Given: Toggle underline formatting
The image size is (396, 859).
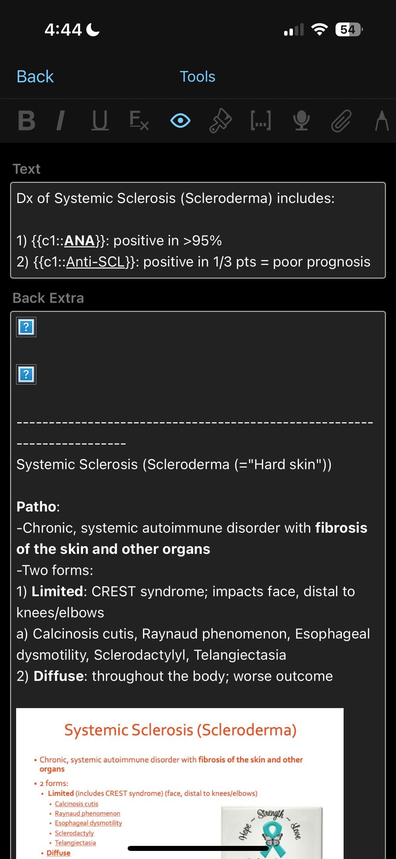Looking at the screenshot, I should tap(100, 121).
